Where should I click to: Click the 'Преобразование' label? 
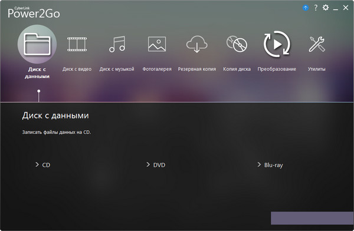[277, 69]
